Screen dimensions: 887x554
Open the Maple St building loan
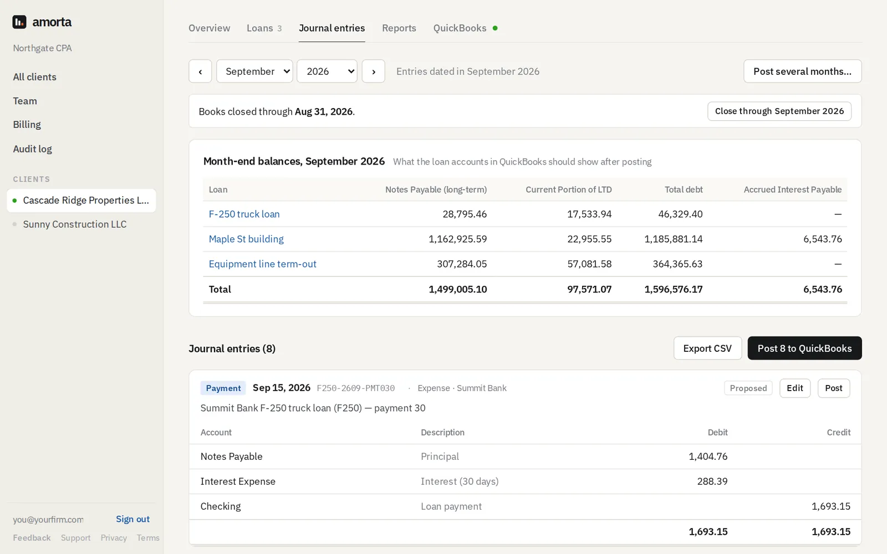pos(246,239)
